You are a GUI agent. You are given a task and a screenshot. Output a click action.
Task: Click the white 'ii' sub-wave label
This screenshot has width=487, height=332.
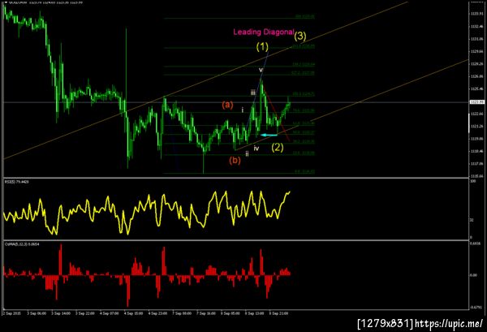(247, 153)
